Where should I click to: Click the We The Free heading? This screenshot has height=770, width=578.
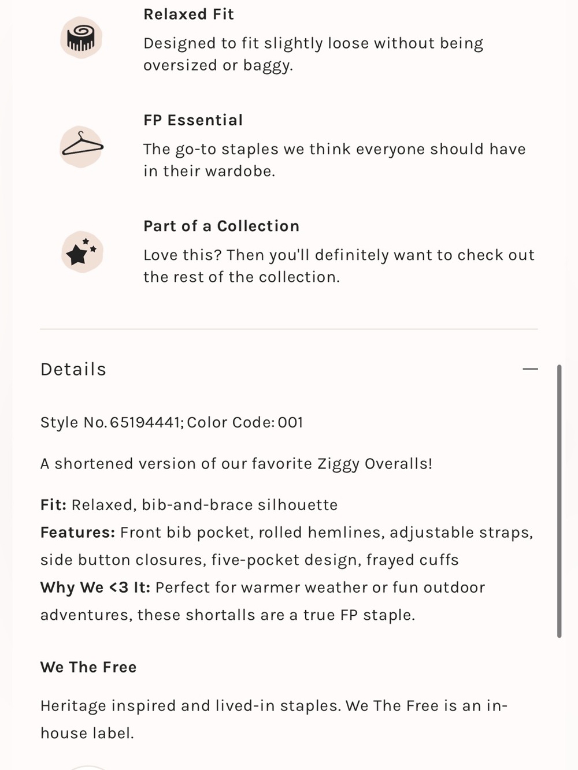[88, 667]
